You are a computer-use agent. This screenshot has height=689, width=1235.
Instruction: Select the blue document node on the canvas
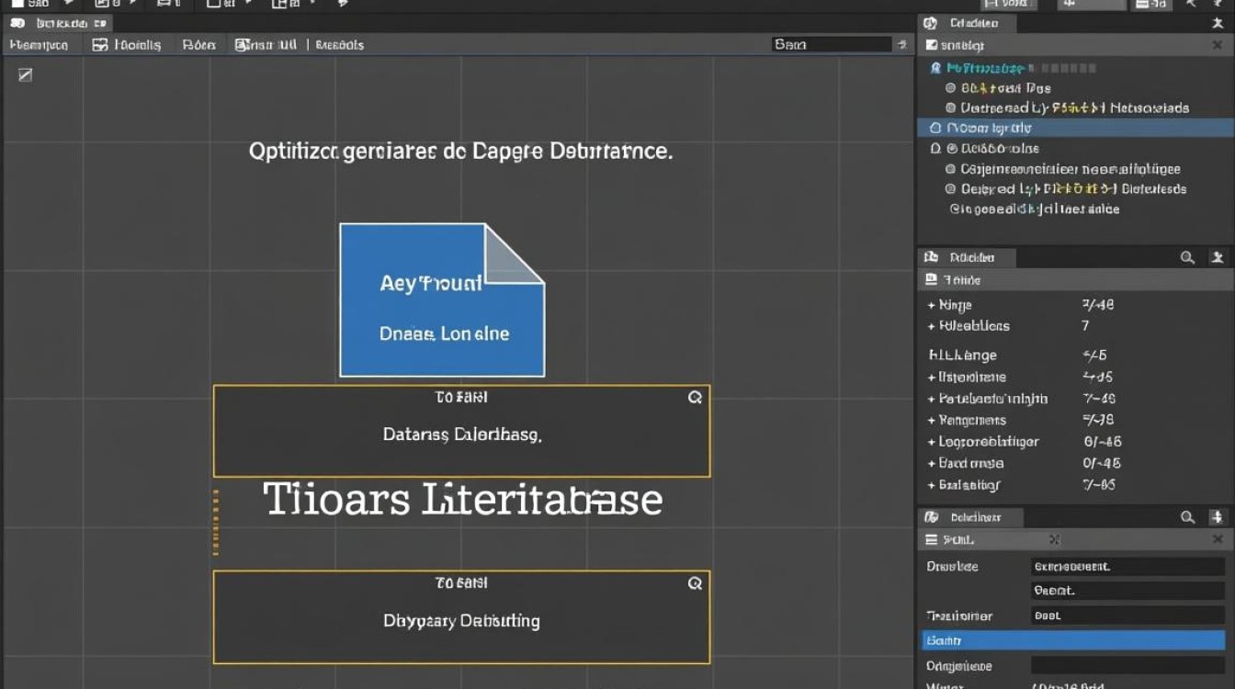[442, 300]
